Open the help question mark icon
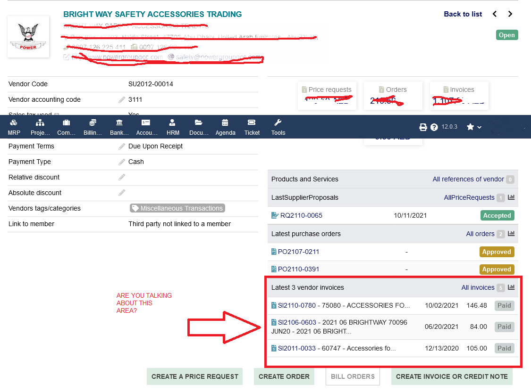The width and height of the screenshot is (531, 392). tap(434, 127)
